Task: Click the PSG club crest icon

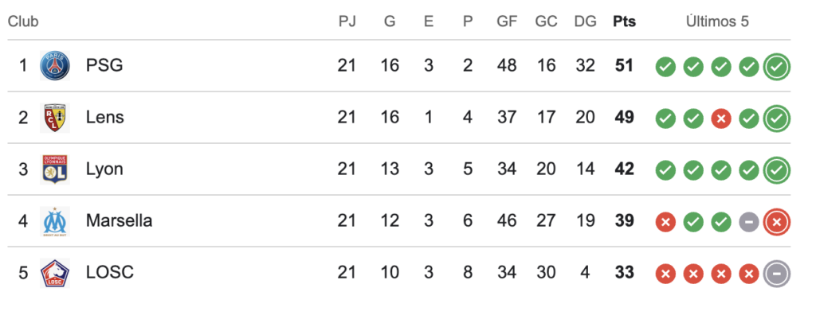Action: click(x=56, y=65)
